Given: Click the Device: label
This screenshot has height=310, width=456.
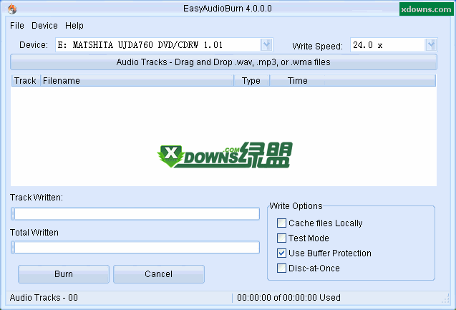Looking at the screenshot, I should pos(34,45).
